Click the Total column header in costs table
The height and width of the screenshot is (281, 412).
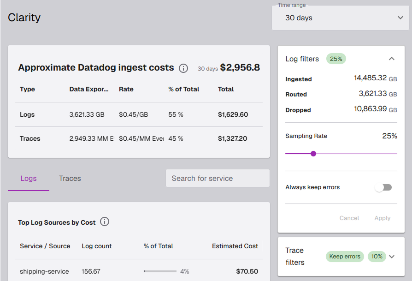(x=226, y=89)
